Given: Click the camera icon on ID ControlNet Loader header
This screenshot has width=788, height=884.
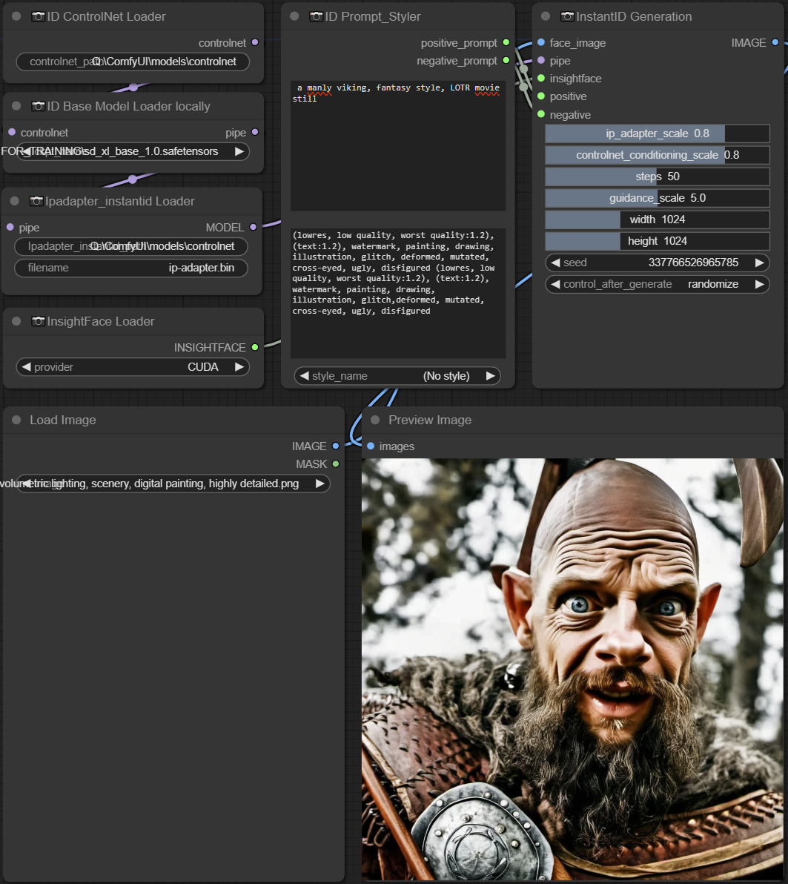Looking at the screenshot, I should pos(39,16).
